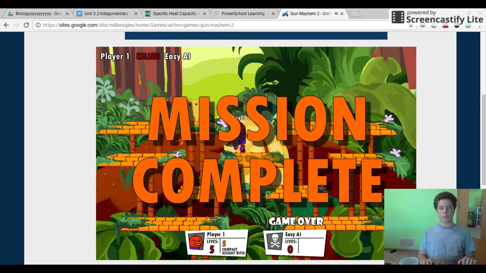
Task: Close the Unit 3.2-Integumentary tab
Action: pos(136,14)
